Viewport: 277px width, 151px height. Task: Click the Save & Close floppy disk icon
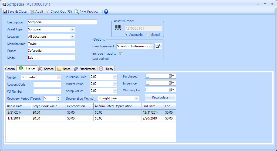(x=5, y=12)
